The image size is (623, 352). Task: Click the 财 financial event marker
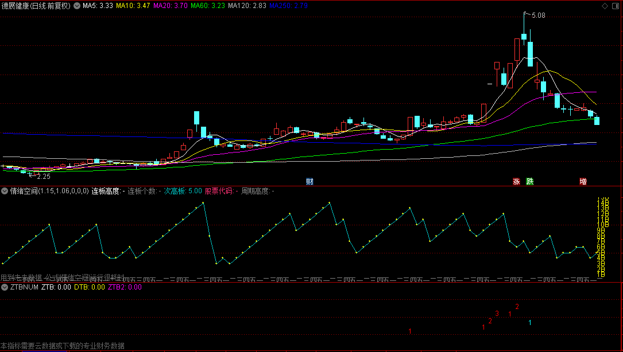[x=309, y=182]
